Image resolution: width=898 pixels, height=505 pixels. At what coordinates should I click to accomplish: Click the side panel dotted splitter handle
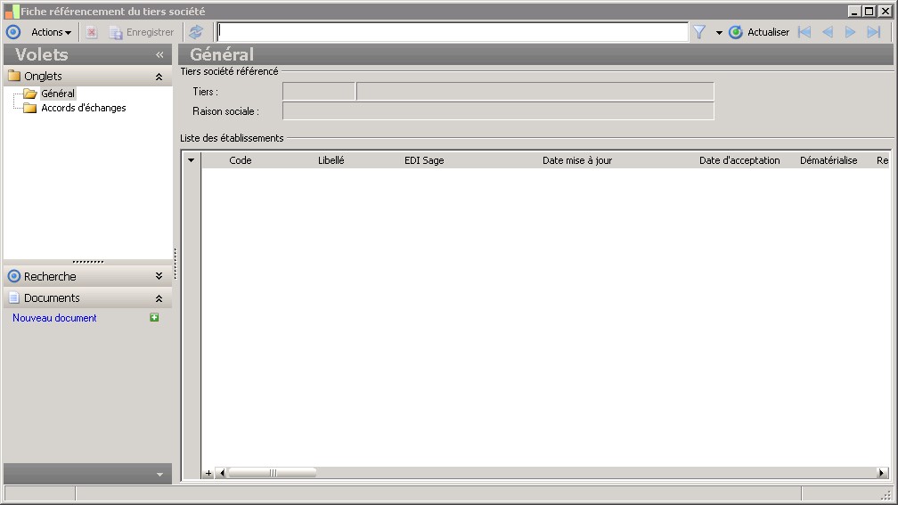[x=176, y=265]
